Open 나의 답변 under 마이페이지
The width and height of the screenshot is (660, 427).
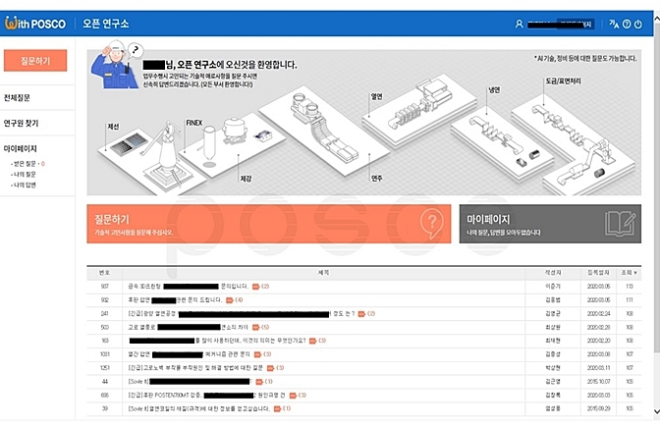coord(25,185)
